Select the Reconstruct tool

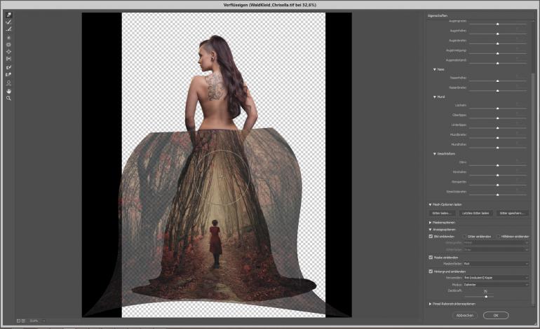[x=8, y=22]
